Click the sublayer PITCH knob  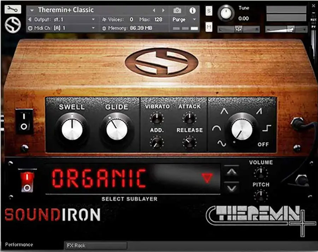pyautogui.click(x=261, y=195)
